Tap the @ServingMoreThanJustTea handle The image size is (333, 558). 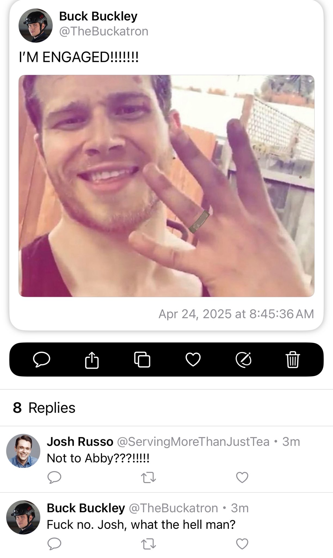click(x=193, y=442)
